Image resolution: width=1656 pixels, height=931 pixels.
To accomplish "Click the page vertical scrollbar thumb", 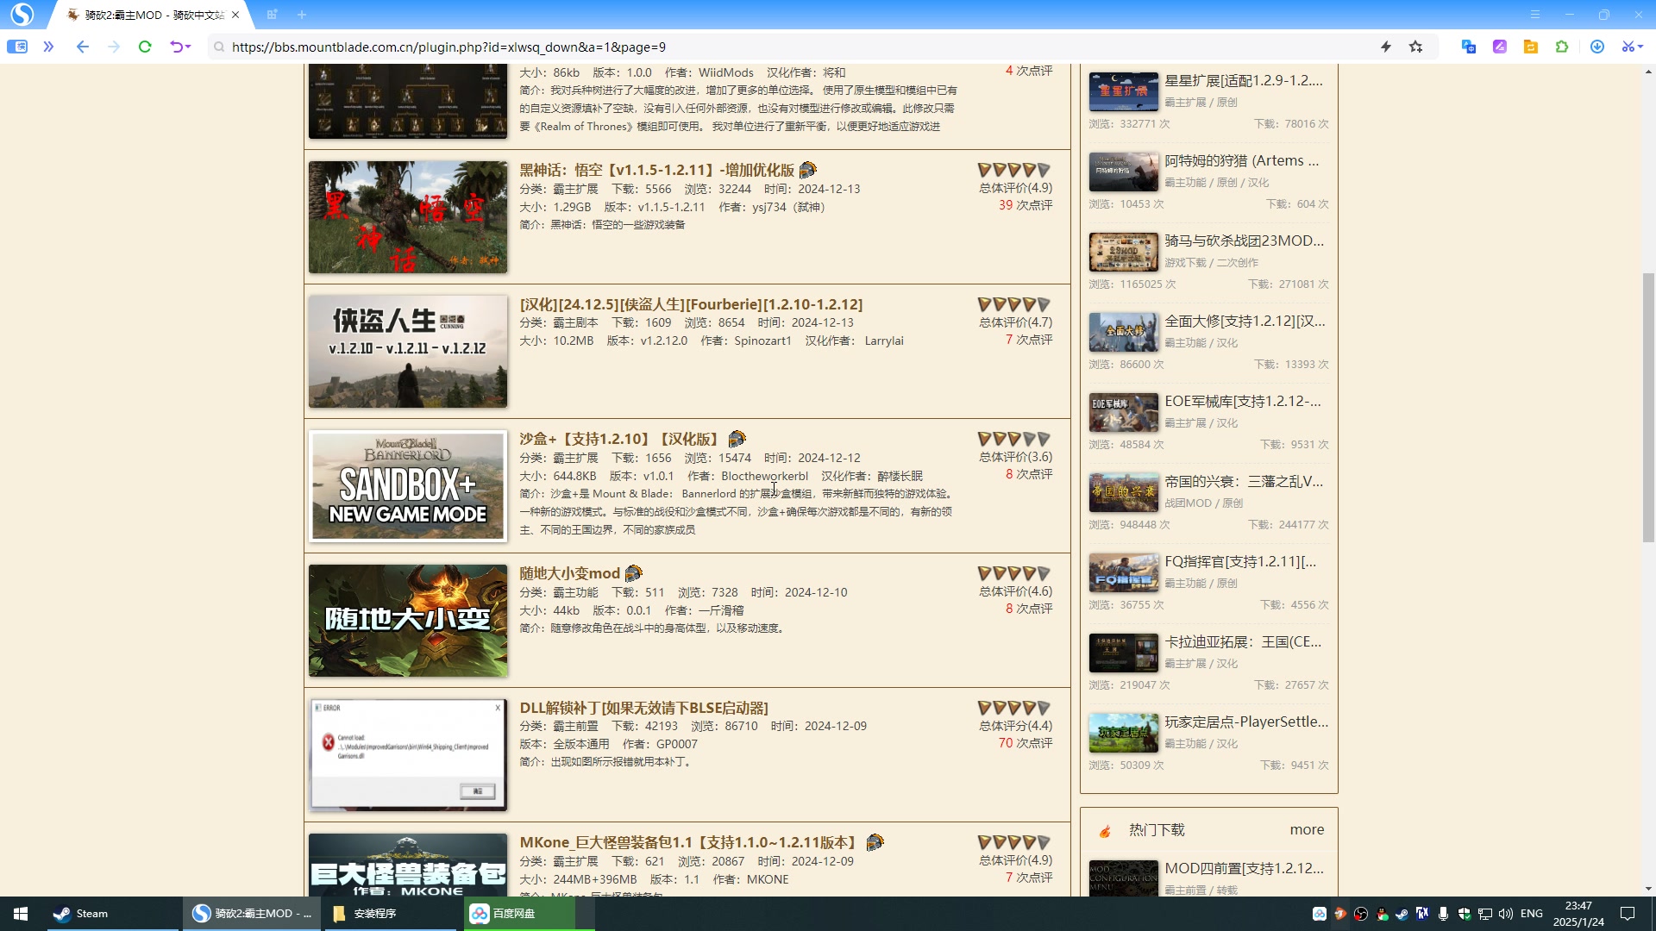I will (x=1648, y=406).
